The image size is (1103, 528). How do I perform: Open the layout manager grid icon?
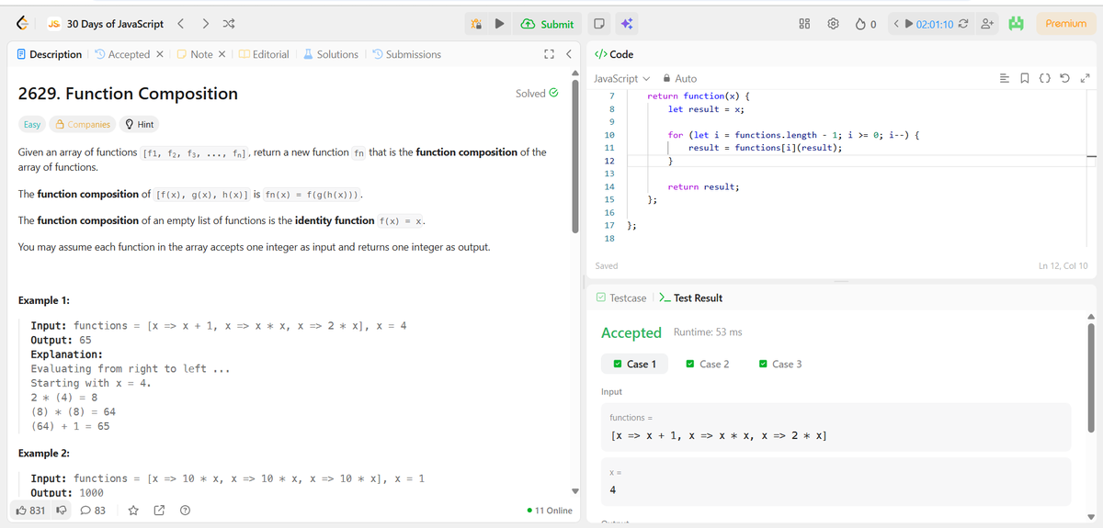(x=804, y=24)
